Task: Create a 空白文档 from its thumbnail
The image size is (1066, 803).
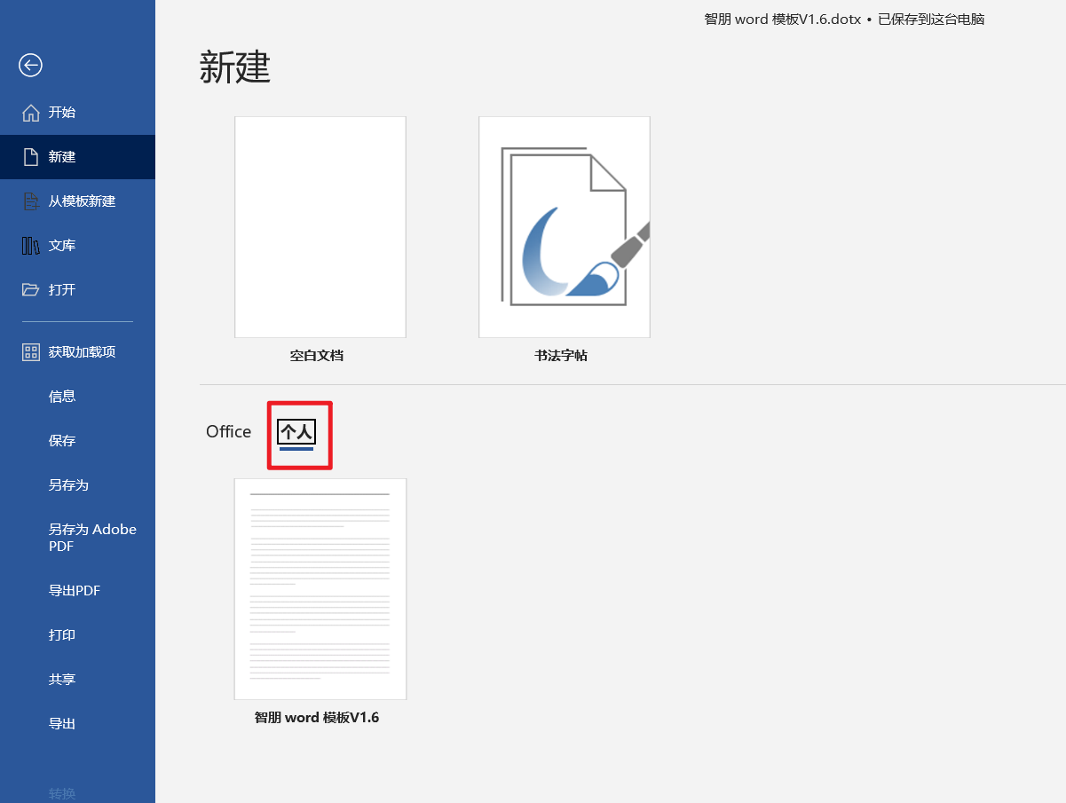Action: [x=320, y=227]
